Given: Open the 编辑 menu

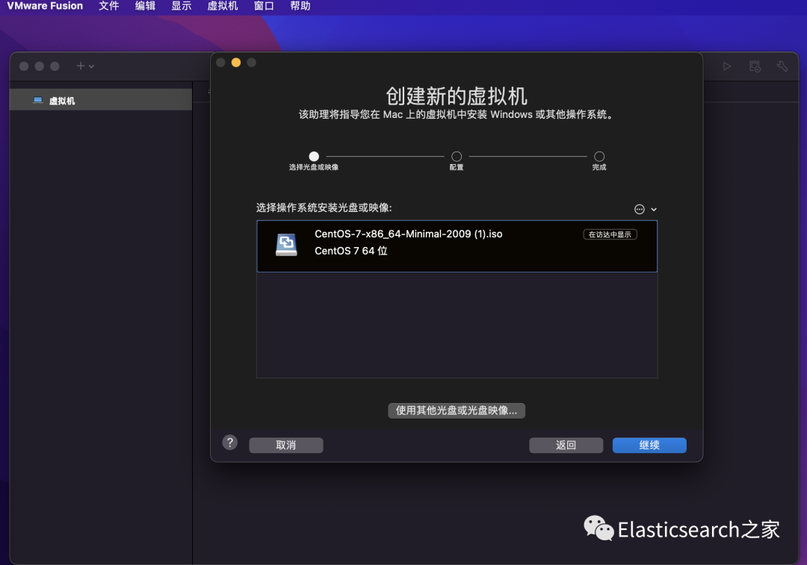Looking at the screenshot, I should (x=145, y=6).
